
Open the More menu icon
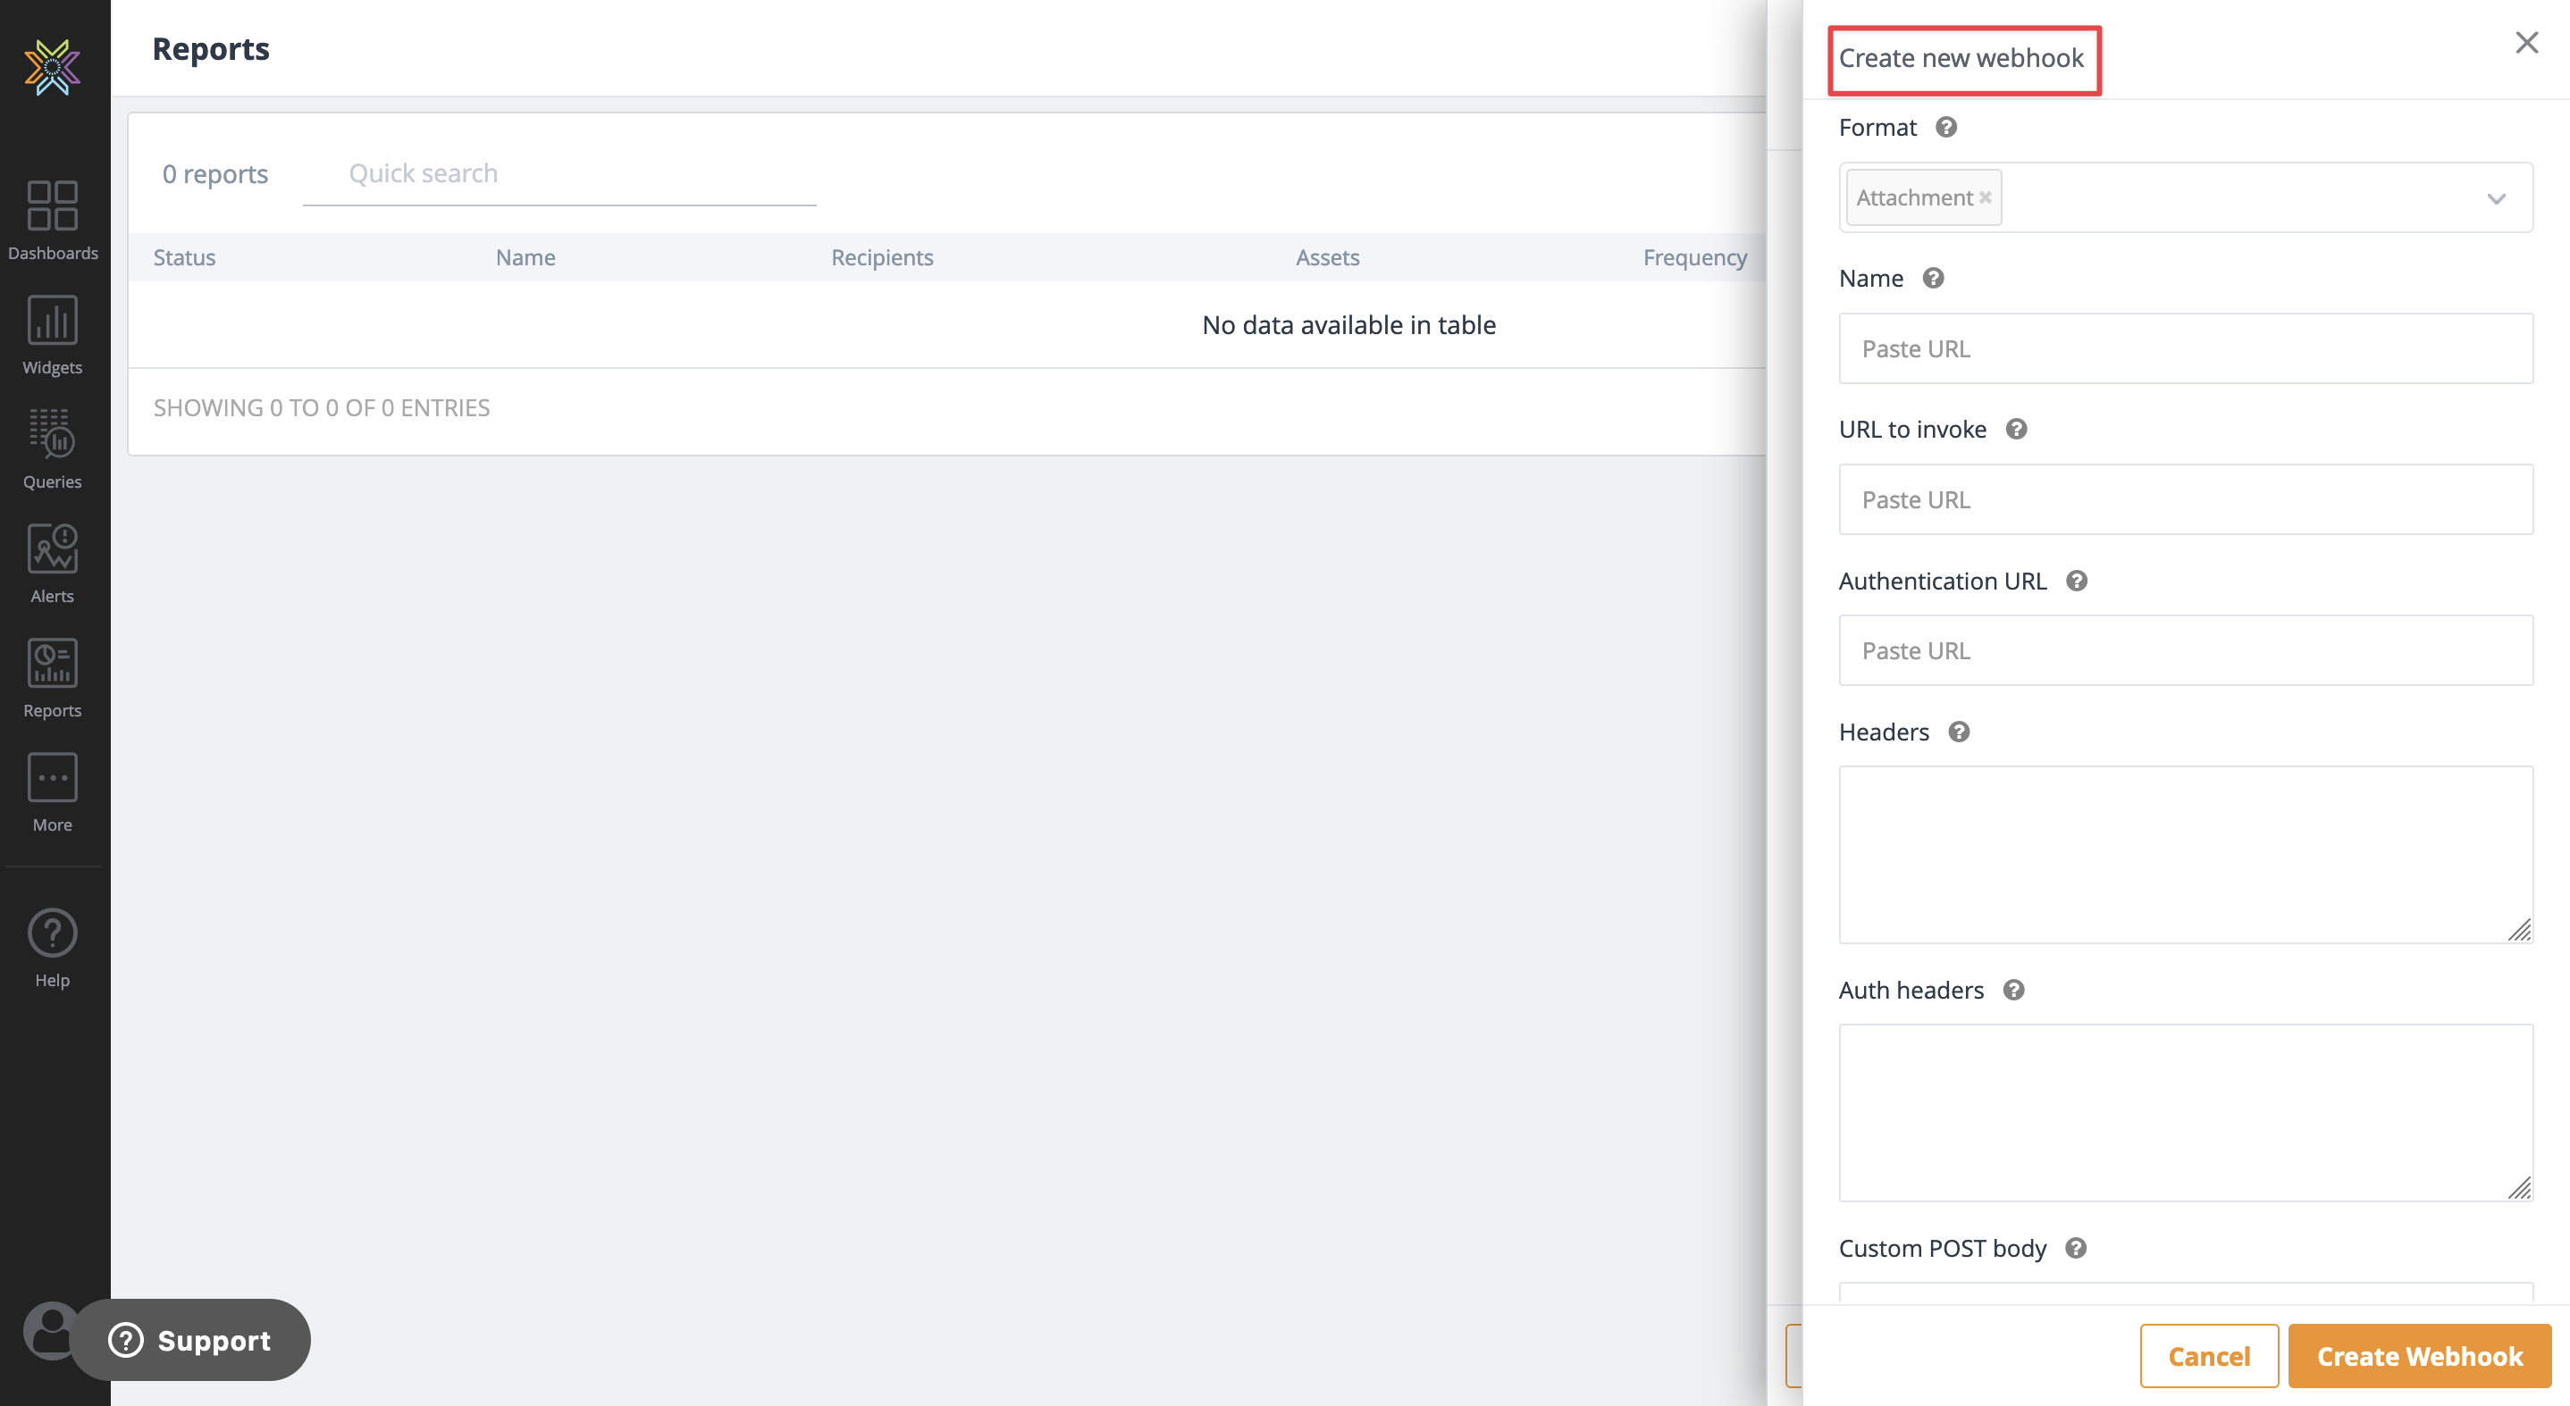point(52,779)
